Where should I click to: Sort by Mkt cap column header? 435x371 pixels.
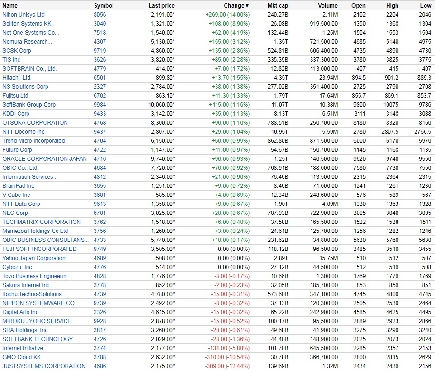click(278, 6)
